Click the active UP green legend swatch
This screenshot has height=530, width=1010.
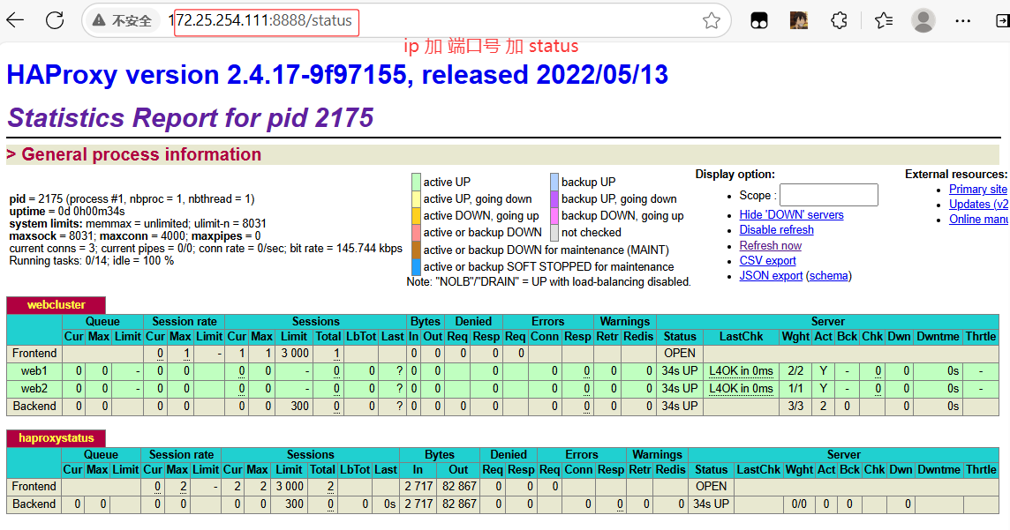click(416, 182)
